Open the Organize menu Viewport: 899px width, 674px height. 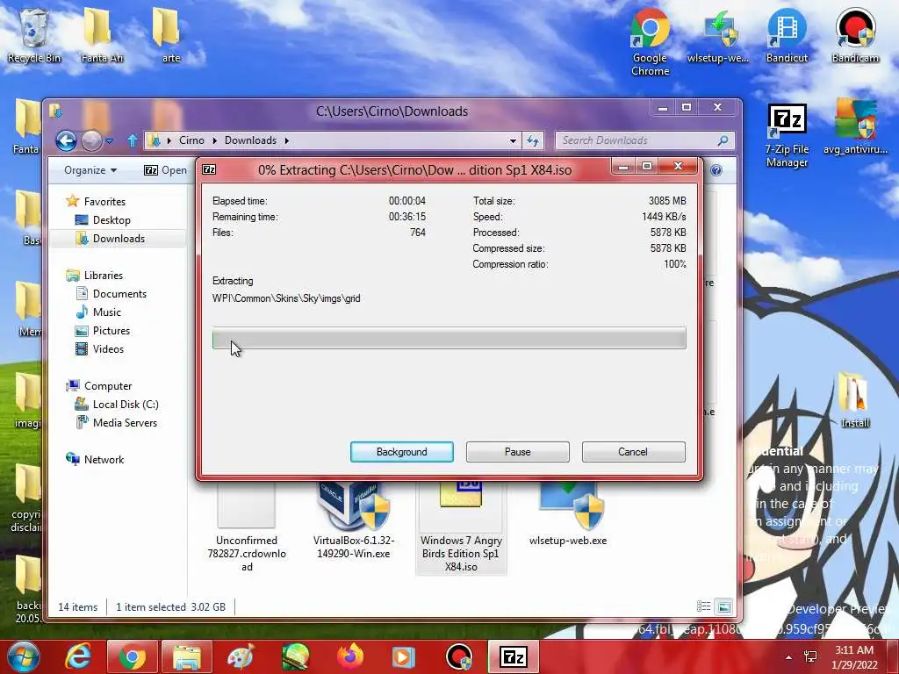point(90,170)
